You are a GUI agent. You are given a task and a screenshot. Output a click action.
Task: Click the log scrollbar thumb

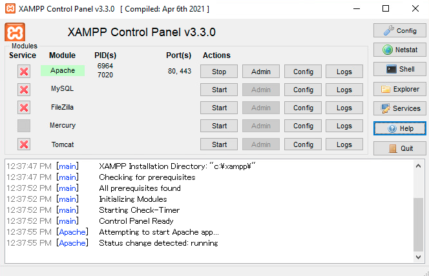click(x=418, y=224)
